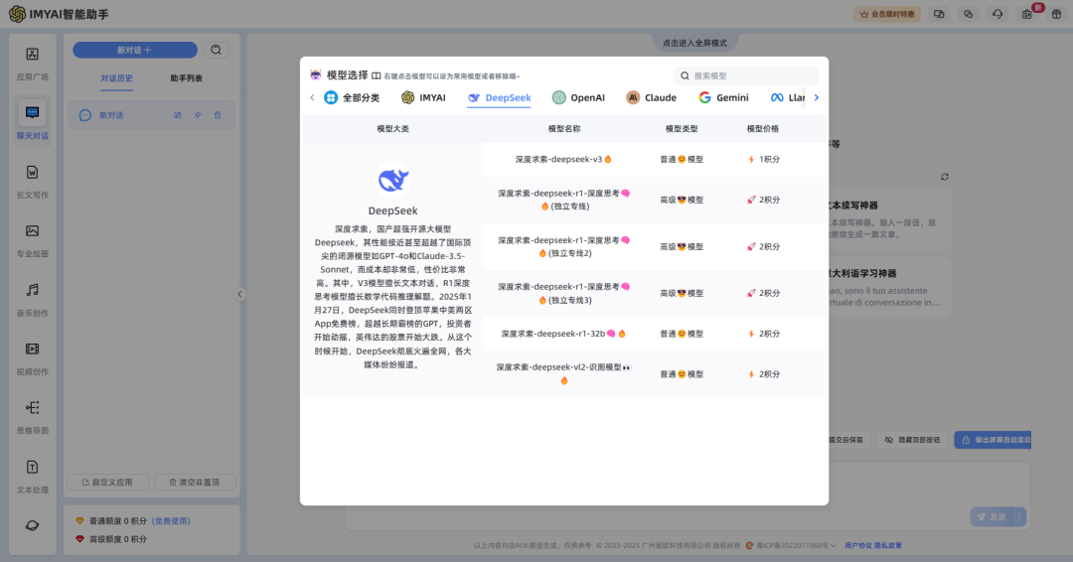Click the refresh icon on the right panel
1073x562 pixels.
945,177
